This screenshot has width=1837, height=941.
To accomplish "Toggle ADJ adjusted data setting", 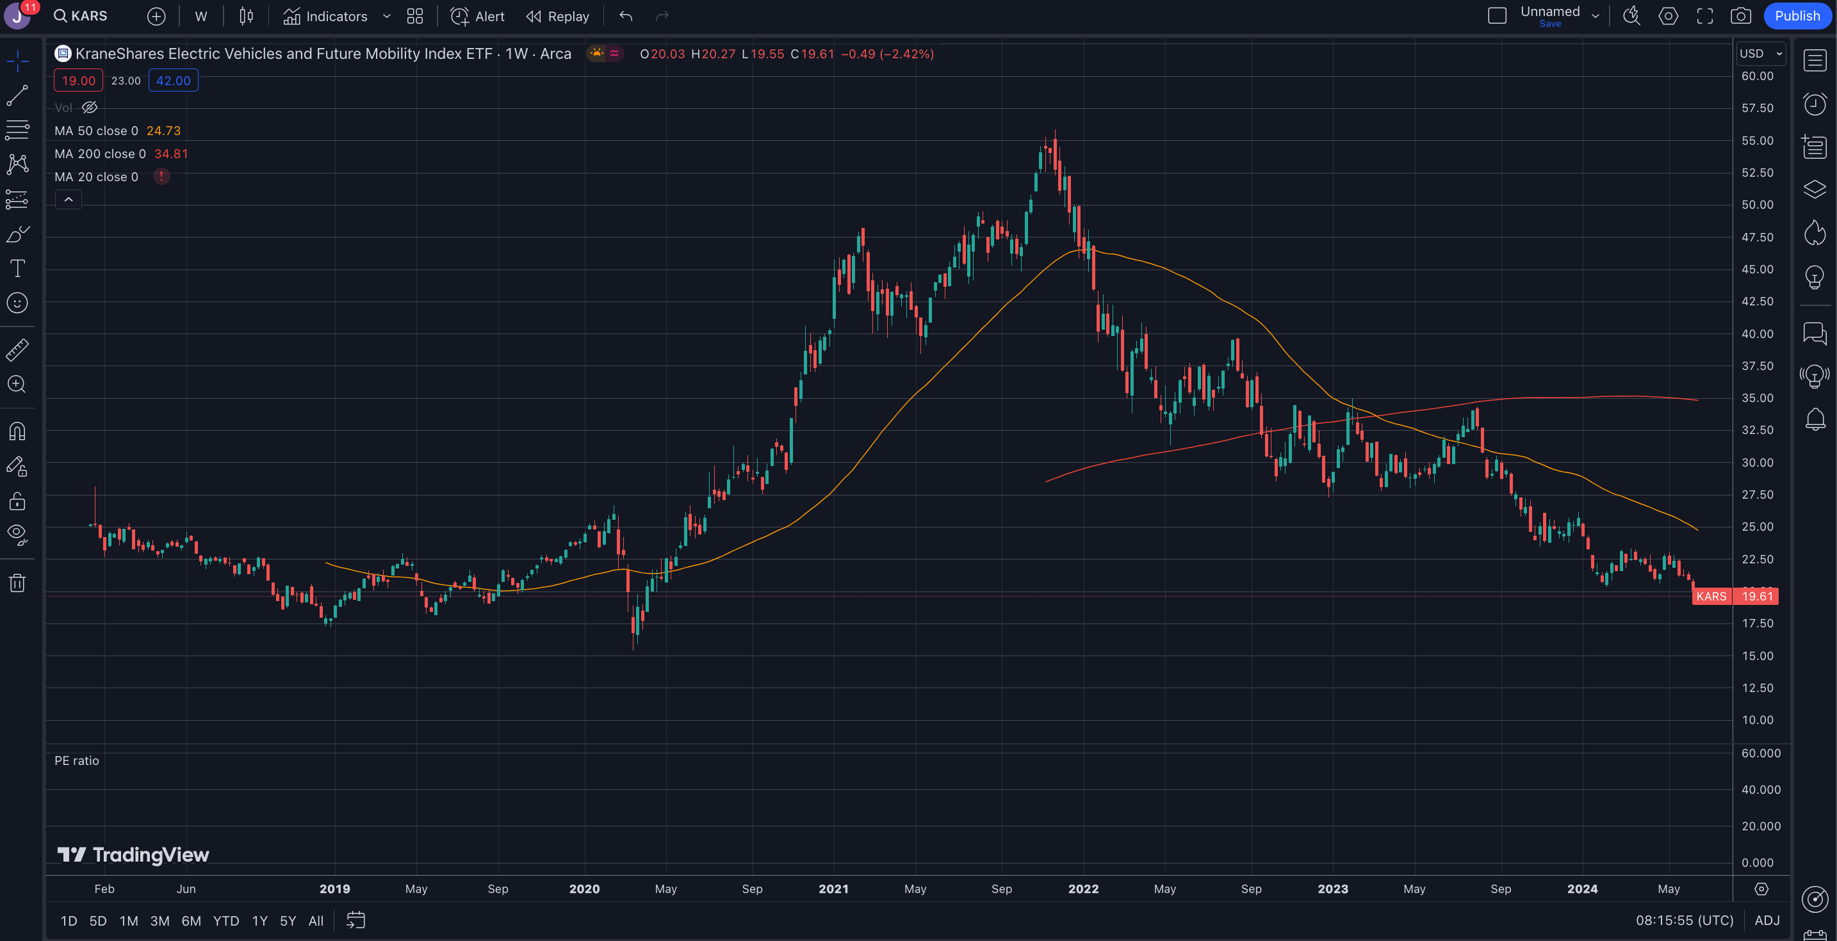I will [x=1767, y=921].
